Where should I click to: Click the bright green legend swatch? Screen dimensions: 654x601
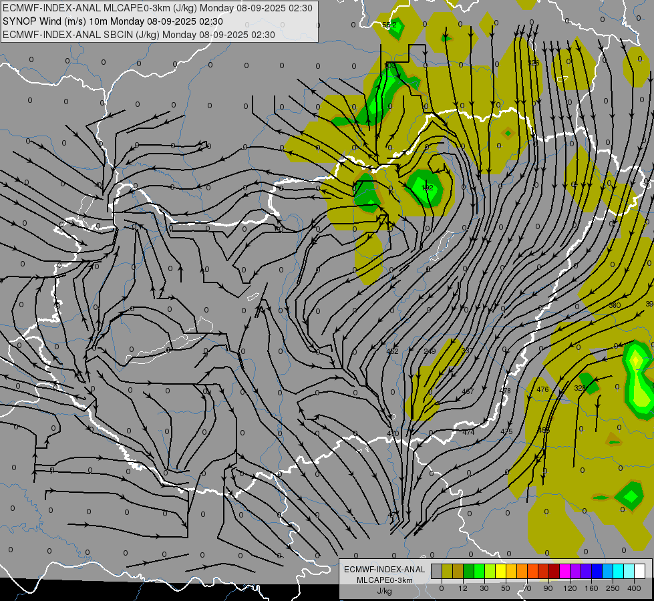coord(480,571)
